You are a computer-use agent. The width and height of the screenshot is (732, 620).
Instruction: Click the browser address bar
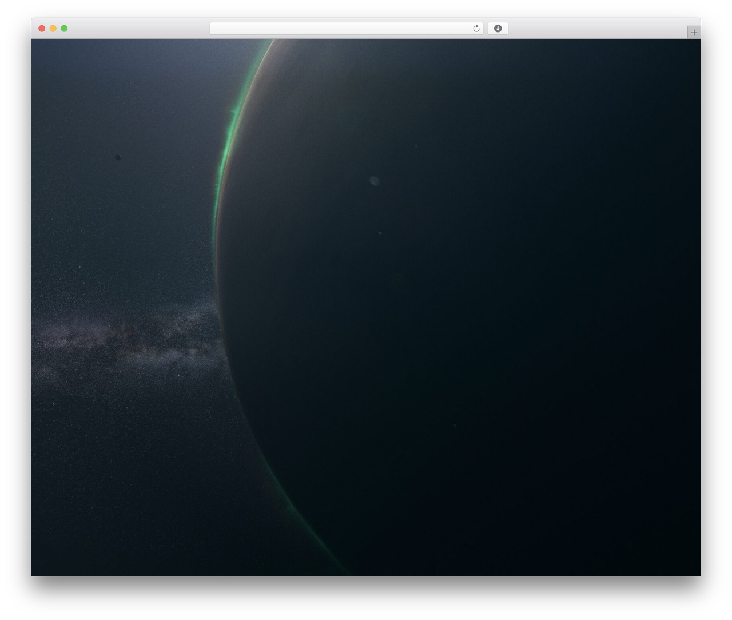[346, 29]
